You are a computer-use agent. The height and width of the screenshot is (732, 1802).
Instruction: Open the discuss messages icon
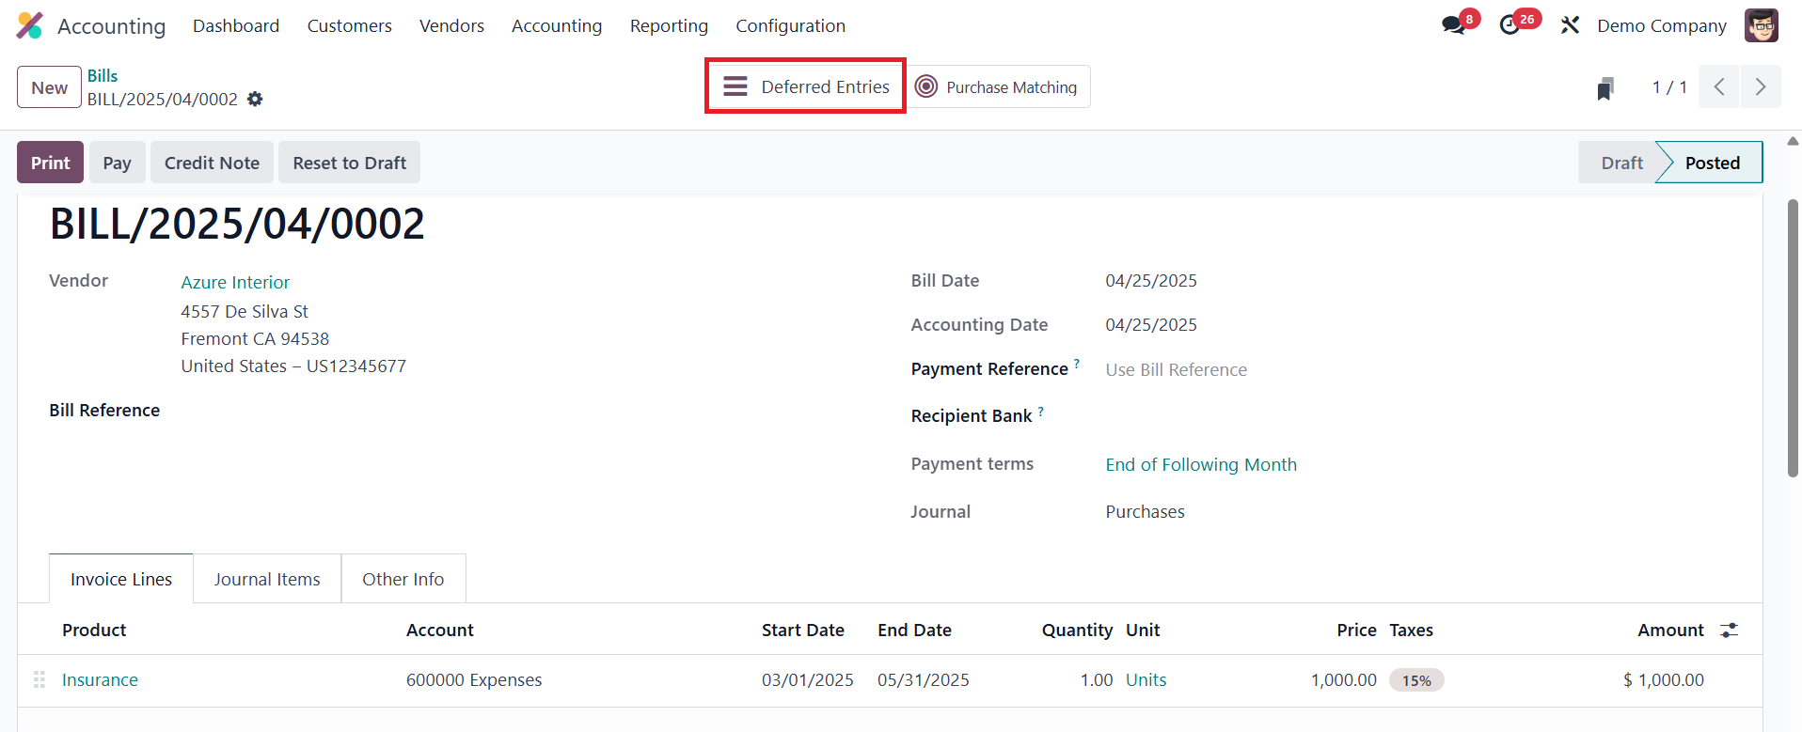pos(1454,25)
